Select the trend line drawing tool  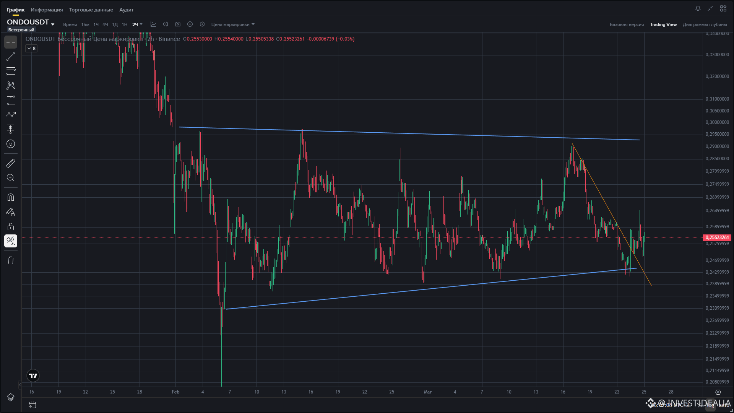click(11, 57)
